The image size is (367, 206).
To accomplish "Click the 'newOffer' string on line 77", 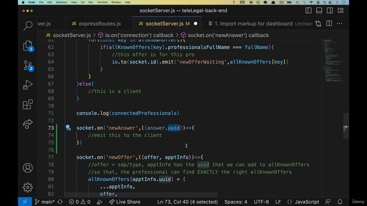I will click(x=121, y=157).
